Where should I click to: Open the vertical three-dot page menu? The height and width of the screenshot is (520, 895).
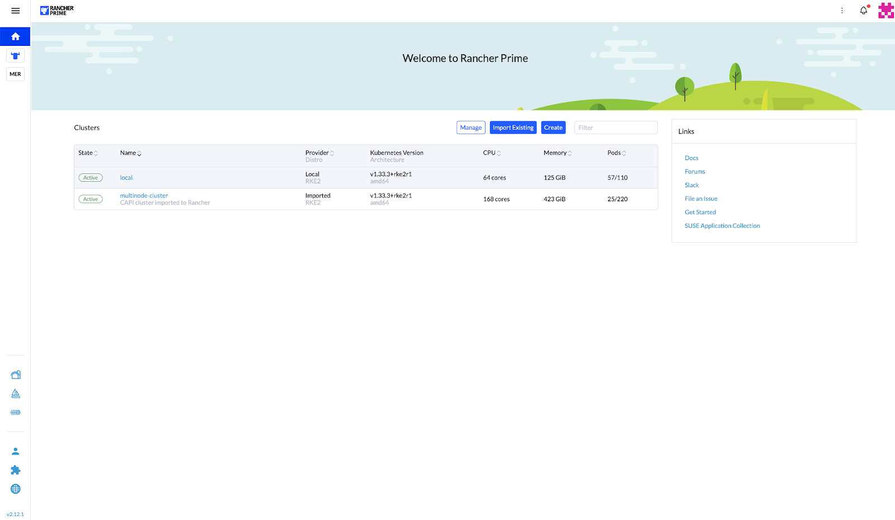842,11
